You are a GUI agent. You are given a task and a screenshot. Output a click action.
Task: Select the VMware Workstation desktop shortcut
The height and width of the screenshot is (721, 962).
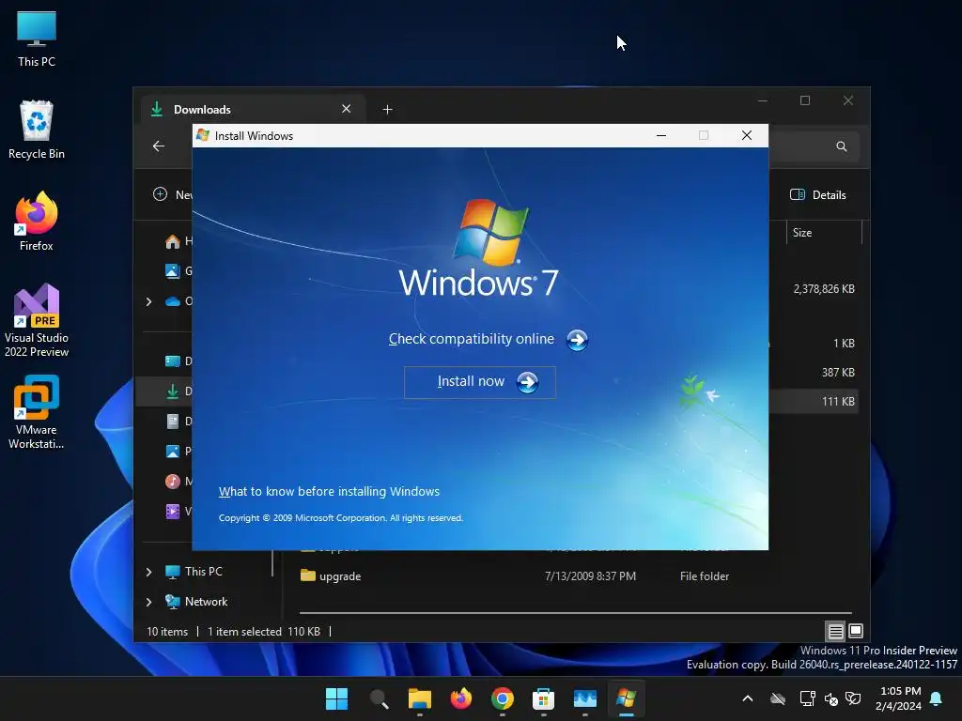[37, 412]
